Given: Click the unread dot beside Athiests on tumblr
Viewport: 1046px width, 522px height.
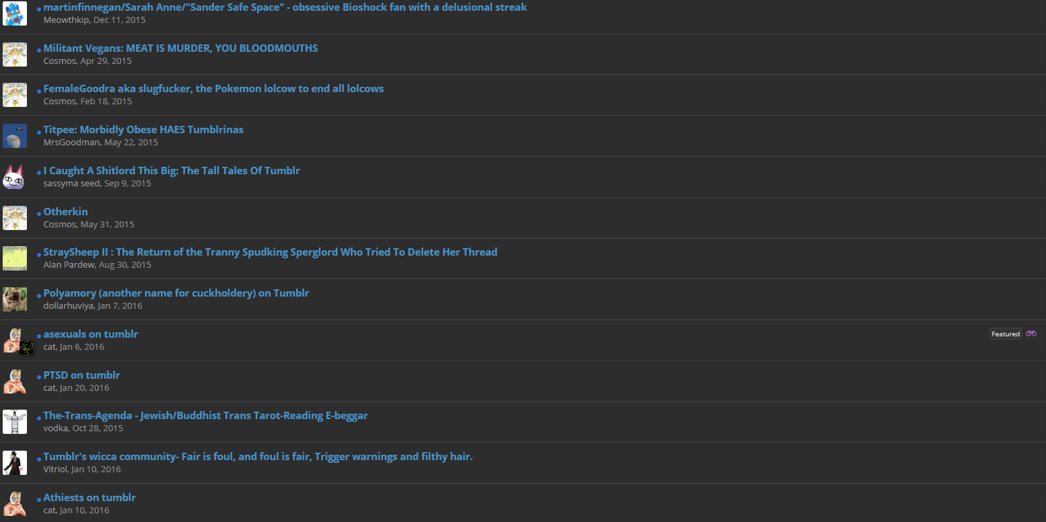Looking at the screenshot, I should 39,500.
